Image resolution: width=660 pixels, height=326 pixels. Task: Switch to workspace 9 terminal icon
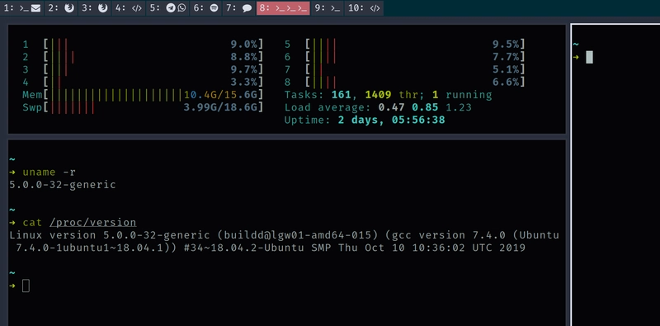335,8
